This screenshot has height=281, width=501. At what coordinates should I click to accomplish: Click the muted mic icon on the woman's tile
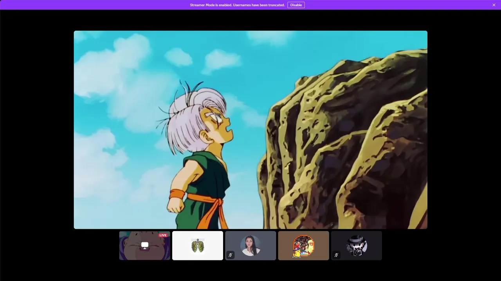230,255
